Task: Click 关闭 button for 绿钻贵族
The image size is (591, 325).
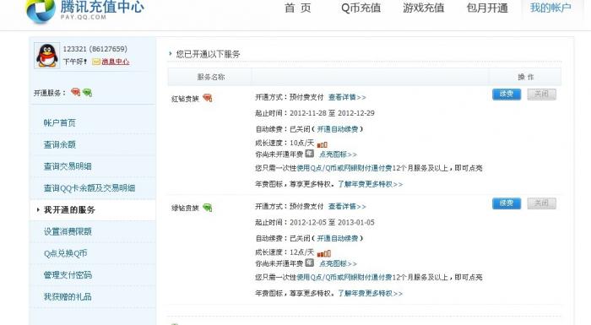Action: (x=542, y=203)
